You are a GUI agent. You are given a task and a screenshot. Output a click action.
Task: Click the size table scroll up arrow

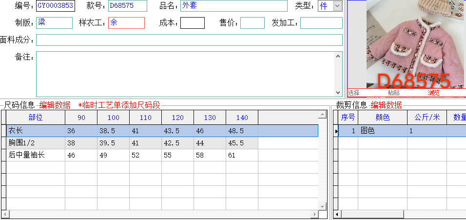pyautogui.click(x=323, y=115)
